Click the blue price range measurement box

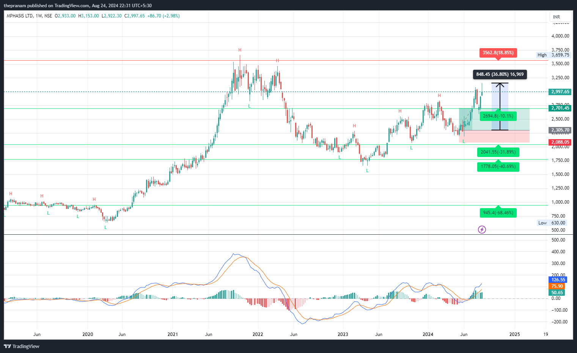(x=500, y=107)
